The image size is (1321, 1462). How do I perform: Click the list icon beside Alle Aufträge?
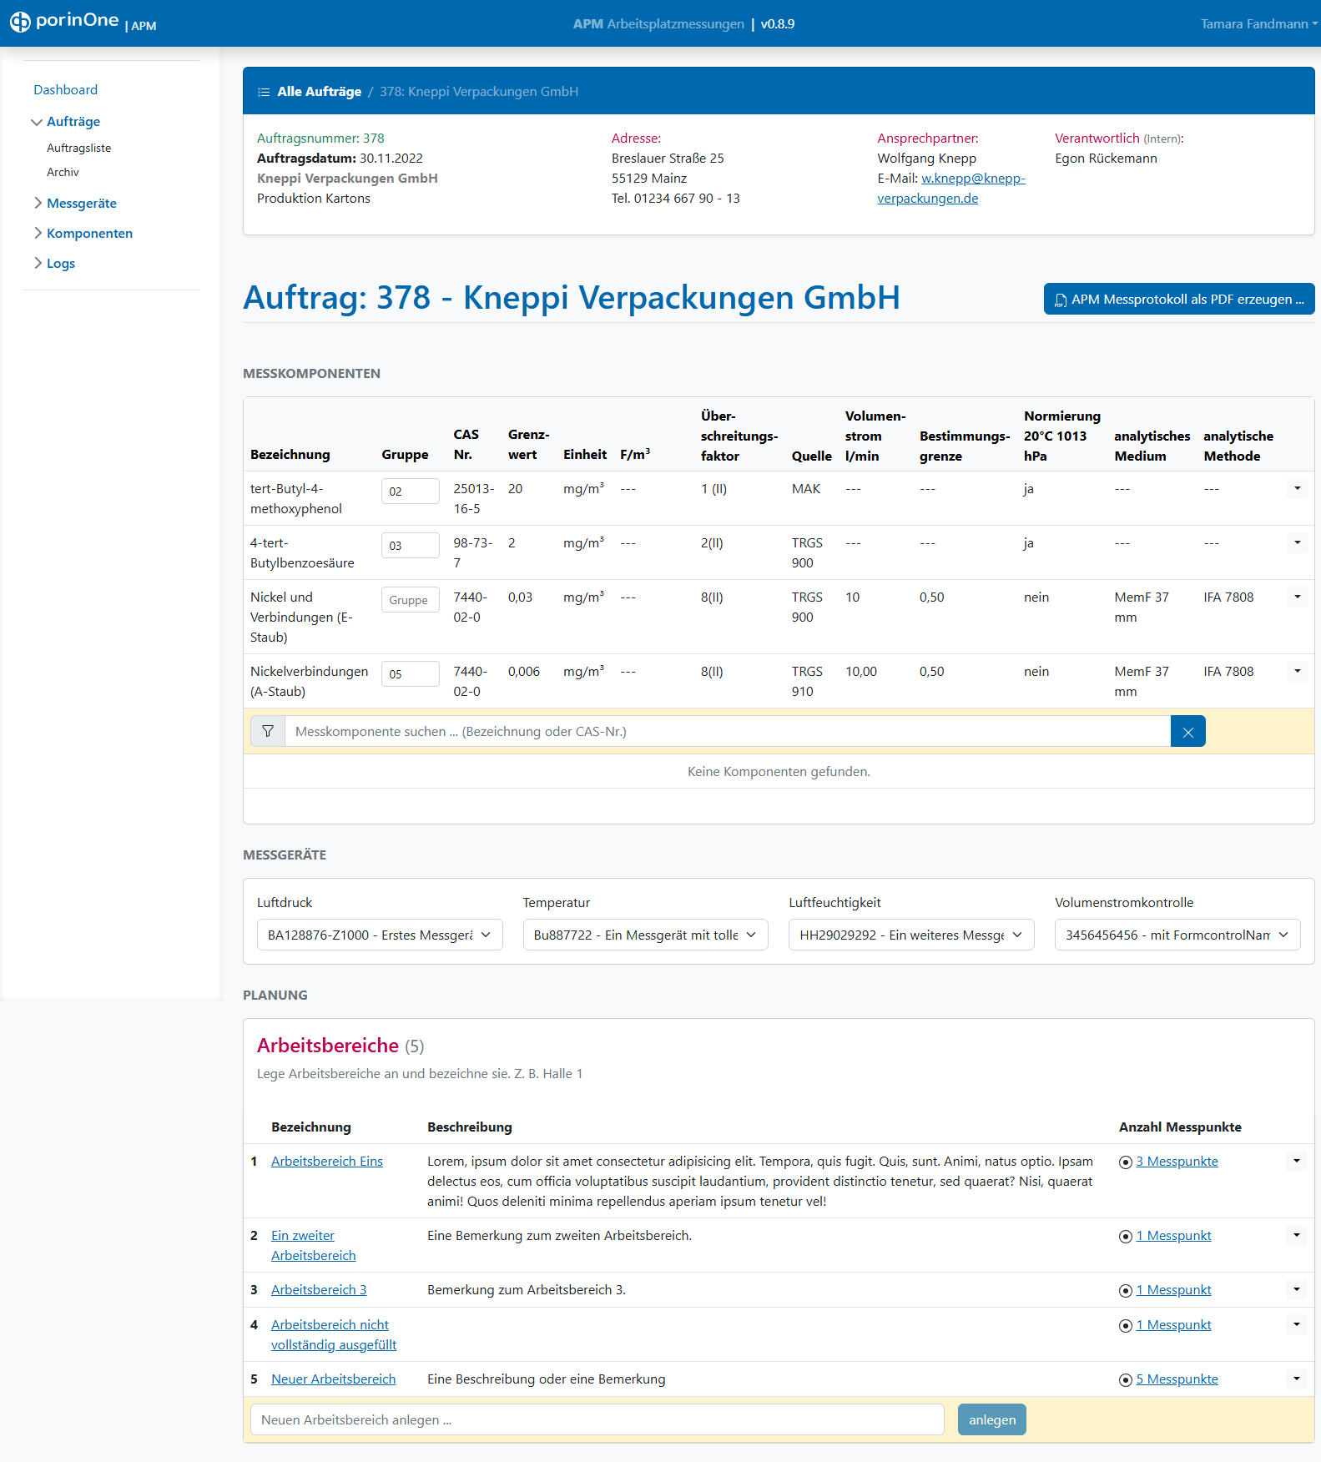coord(264,92)
